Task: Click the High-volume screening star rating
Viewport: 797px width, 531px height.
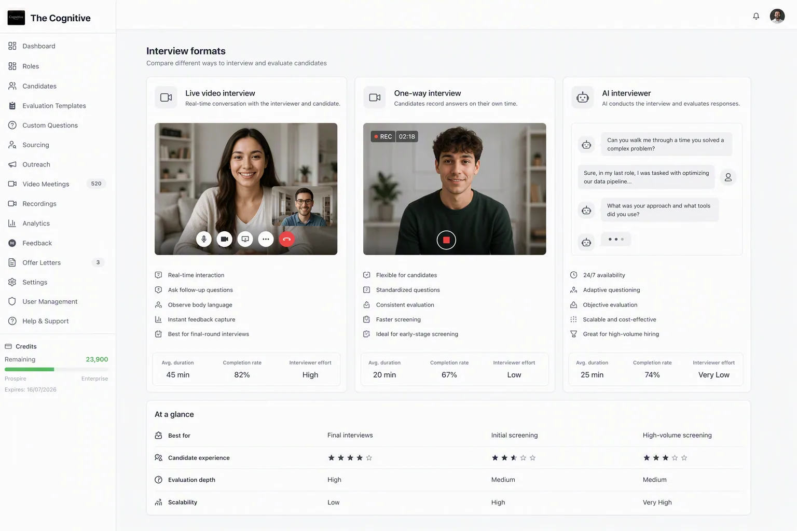Action: point(665,458)
